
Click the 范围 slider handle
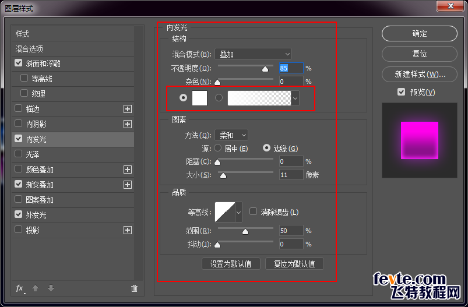click(x=245, y=231)
